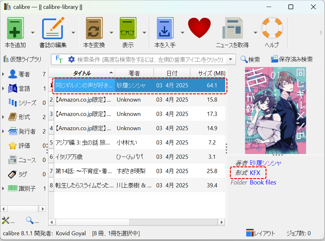Viewport: 325px width, 241px height.
Task: Select the タグ tags icon
Action: [x=12, y=174]
